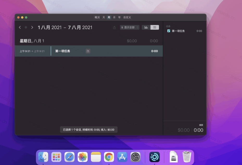The width and height of the screenshot is (242, 165).
Task: Open the time tracker app icon in the Dock
Action: 154,157
